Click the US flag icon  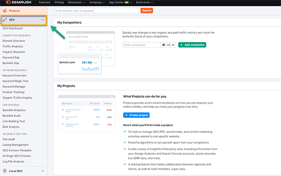[x=164, y=45]
